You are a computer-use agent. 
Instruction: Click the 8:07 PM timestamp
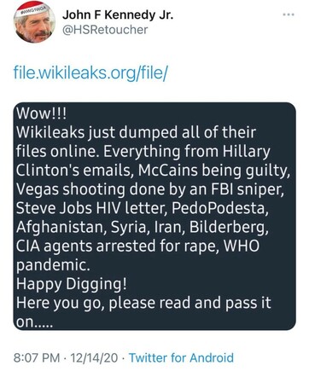[x=37, y=357]
